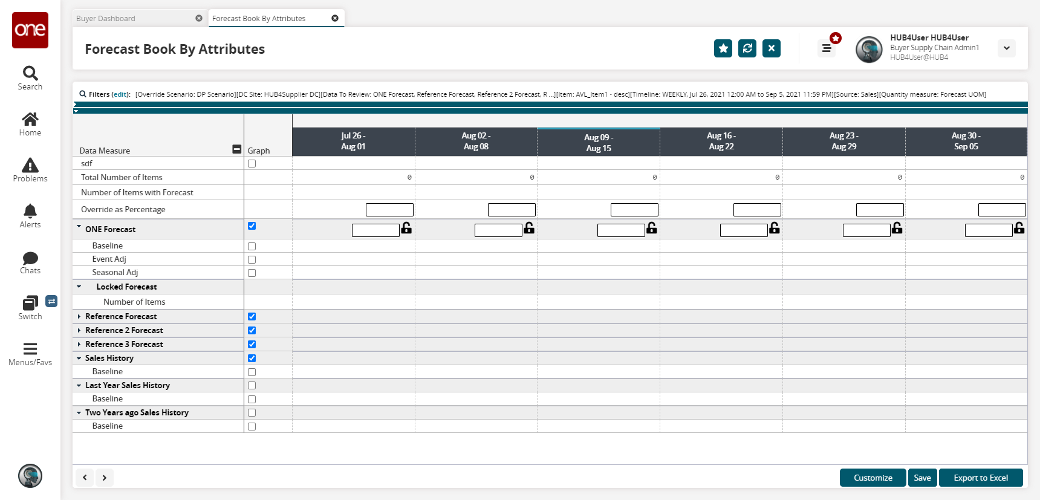The height and width of the screenshot is (500, 1040).
Task: Toggle ONE Forecast lock for Jul 26 week
Action: 406,228
